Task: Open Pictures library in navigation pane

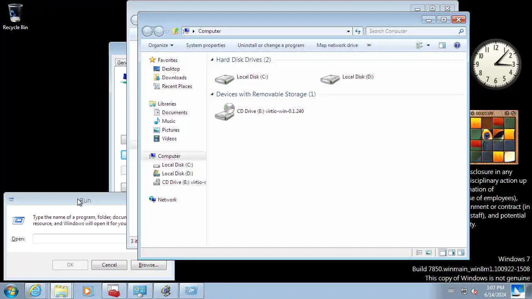Action: click(171, 130)
